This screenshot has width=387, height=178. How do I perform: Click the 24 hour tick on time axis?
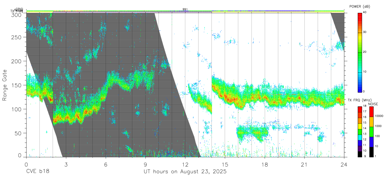[x=344, y=164]
